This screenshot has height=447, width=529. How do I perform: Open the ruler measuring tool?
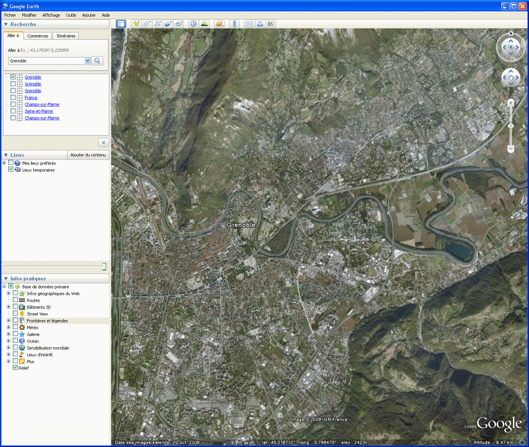click(x=234, y=24)
